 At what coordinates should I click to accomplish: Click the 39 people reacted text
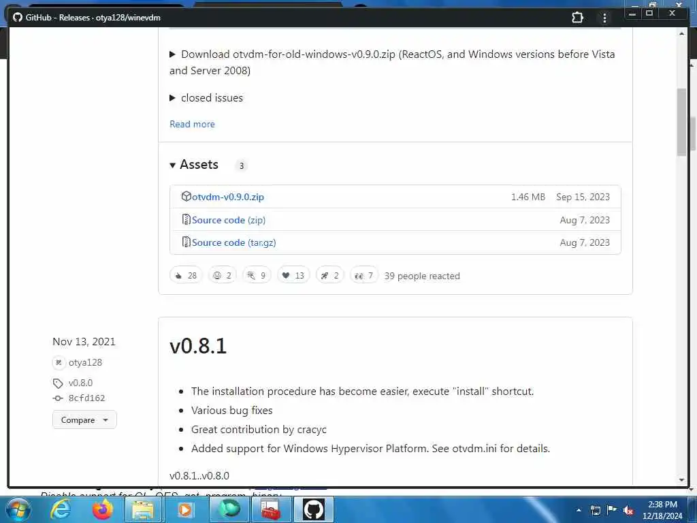pyautogui.click(x=422, y=276)
